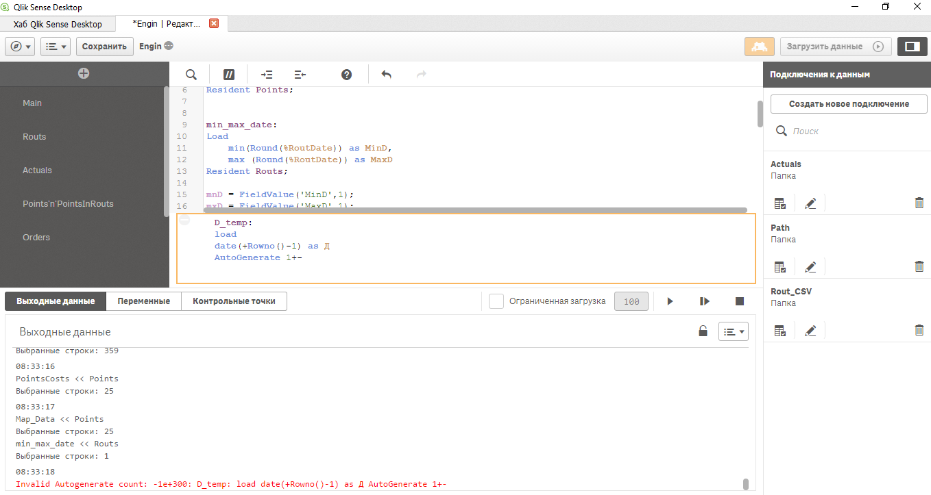931x495 pixels.
Task: Collapse the D_temp debug code block
Action: point(184,220)
